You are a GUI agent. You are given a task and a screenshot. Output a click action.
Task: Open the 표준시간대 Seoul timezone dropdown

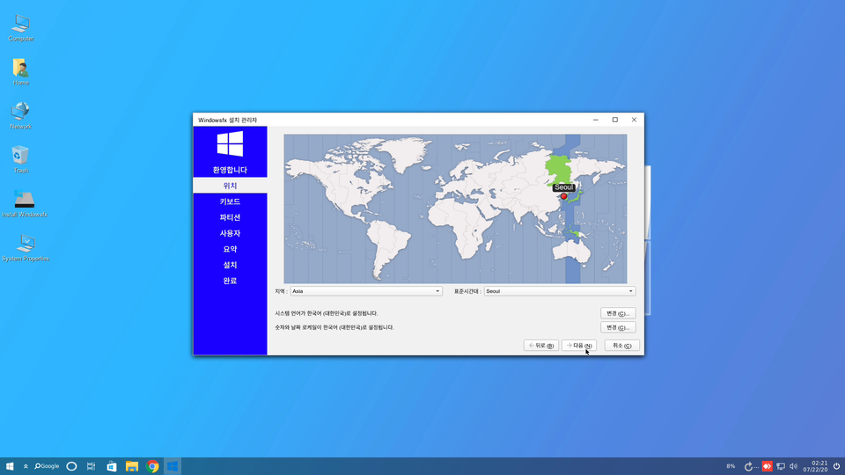click(x=560, y=291)
